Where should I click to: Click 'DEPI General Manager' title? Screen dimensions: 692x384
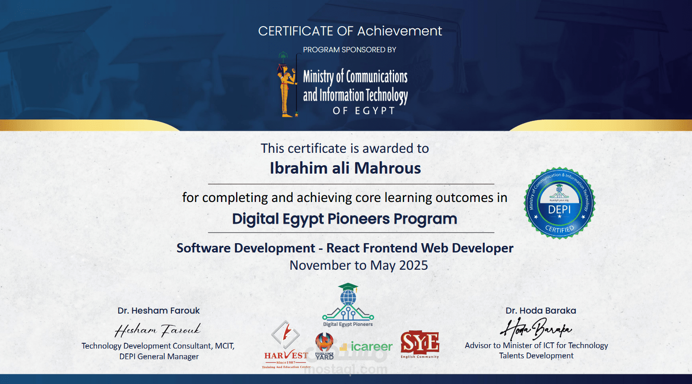159,357
